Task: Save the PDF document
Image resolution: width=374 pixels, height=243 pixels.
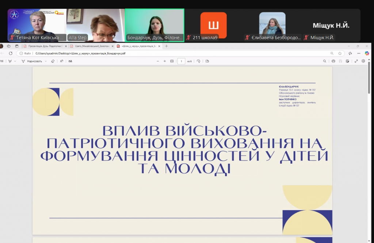Action: (x=340, y=61)
